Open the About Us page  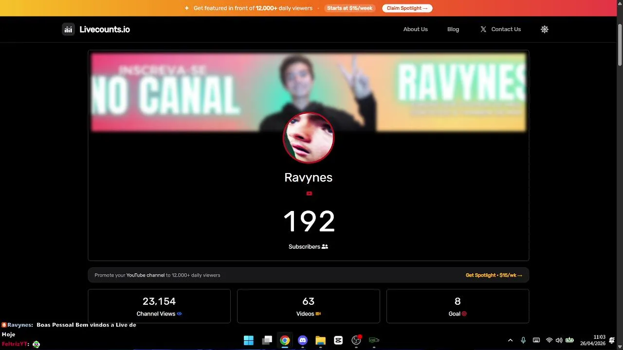[x=415, y=29]
